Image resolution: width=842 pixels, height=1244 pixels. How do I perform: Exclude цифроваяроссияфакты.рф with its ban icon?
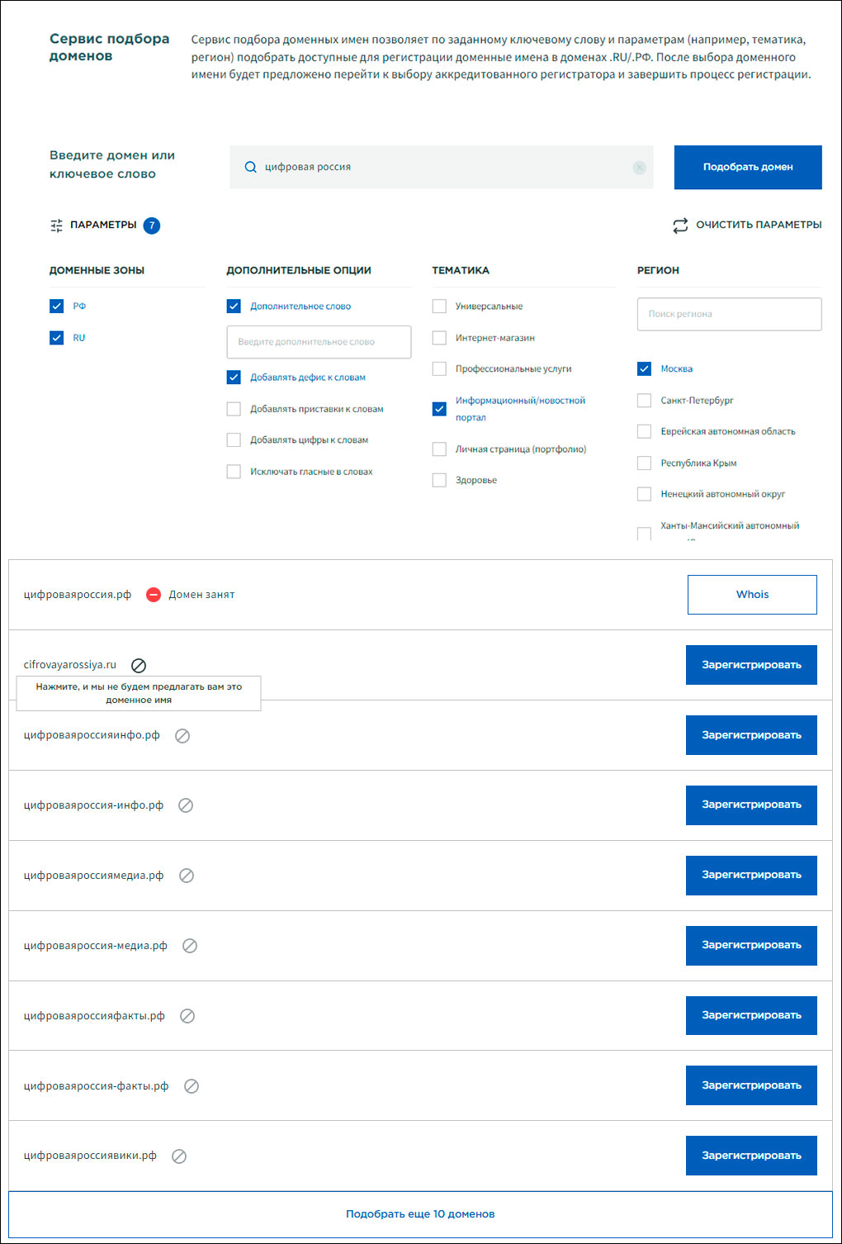coord(187,1016)
